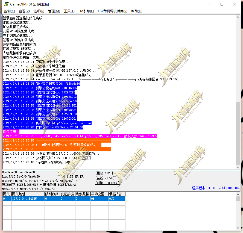Click the log line 开始连接登录服务器(127.0.0.1:5600)
243x233 pixels.
[49, 70]
